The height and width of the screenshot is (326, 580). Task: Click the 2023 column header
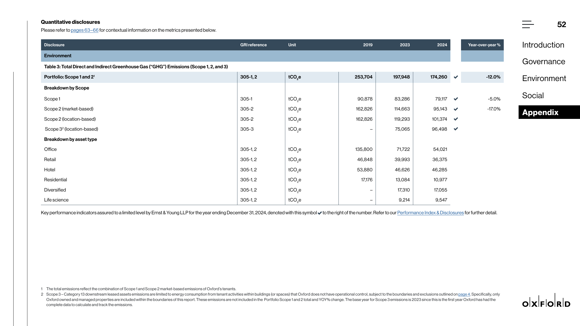click(x=405, y=45)
